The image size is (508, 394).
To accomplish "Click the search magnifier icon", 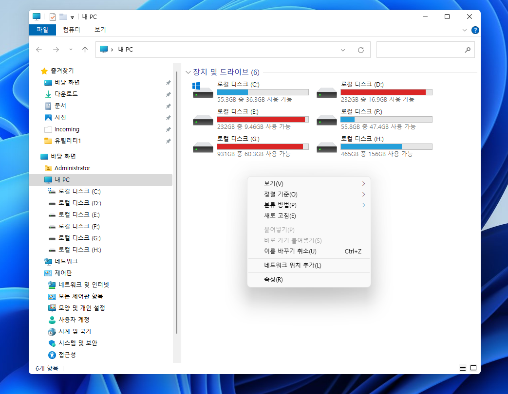I will point(468,50).
